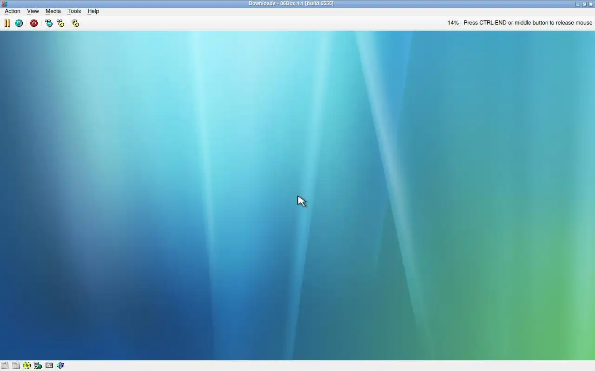Click the teal hard reset toolbar icon

19,23
